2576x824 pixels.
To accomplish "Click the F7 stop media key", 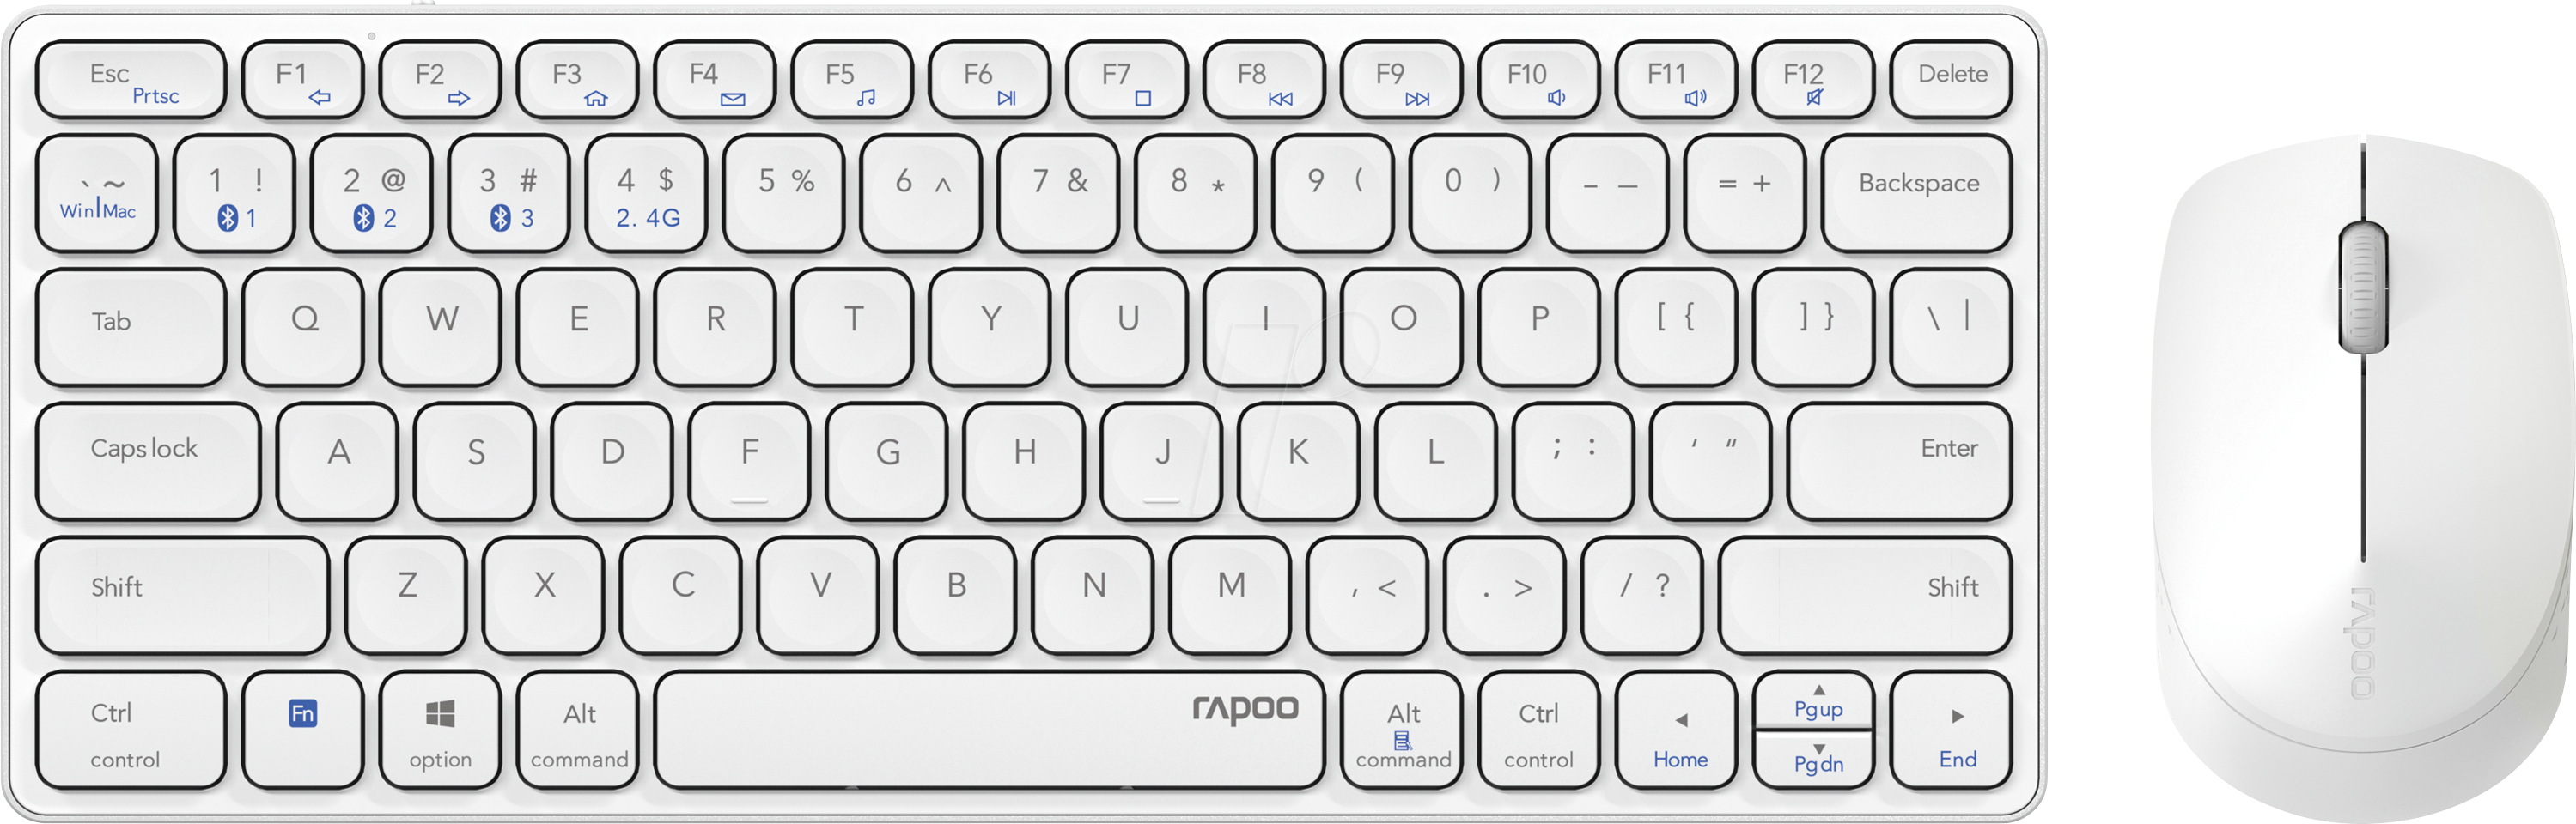I will (x=1127, y=79).
